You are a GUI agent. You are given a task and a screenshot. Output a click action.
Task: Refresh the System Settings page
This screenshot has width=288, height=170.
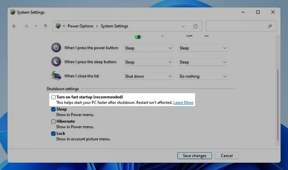pyautogui.click(x=195, y=26)
